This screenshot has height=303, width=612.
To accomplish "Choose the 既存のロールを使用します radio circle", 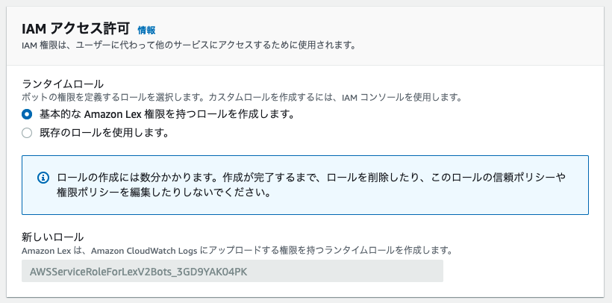I will pos(27,133).
